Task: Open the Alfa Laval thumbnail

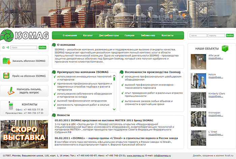Action: pos(199,62)
